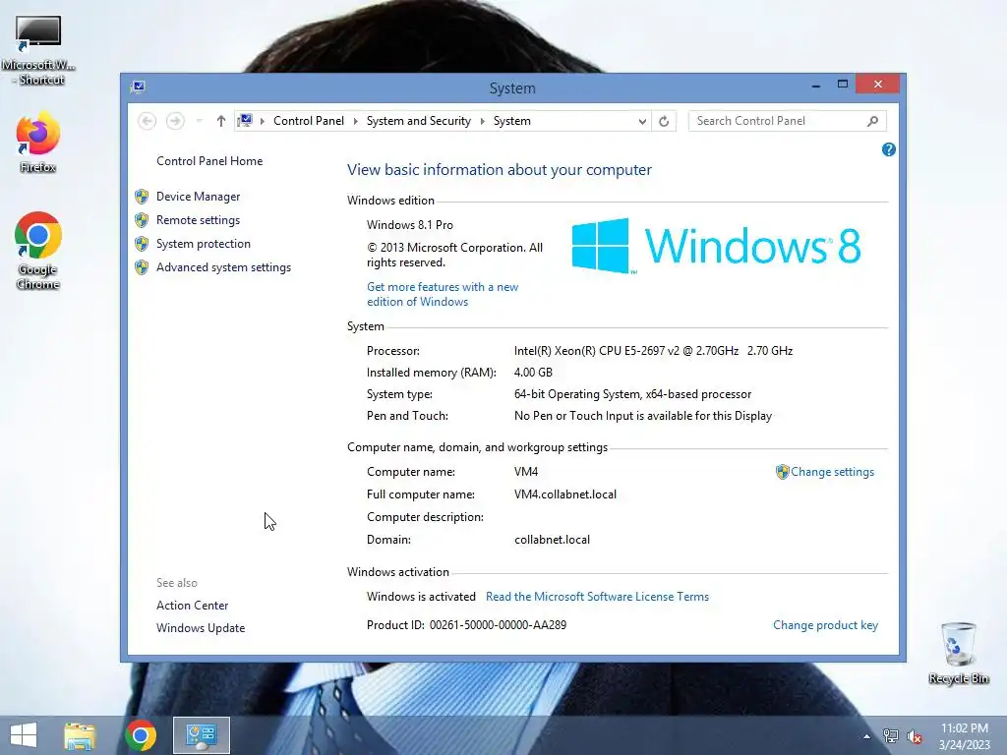Click the muted volume tray icon
Screen dimensions: 1007x755
click(x=915, y=736)
